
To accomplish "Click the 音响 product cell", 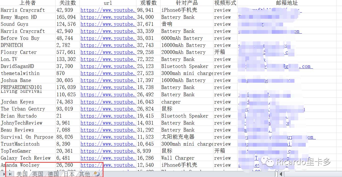I will point(187,24).
